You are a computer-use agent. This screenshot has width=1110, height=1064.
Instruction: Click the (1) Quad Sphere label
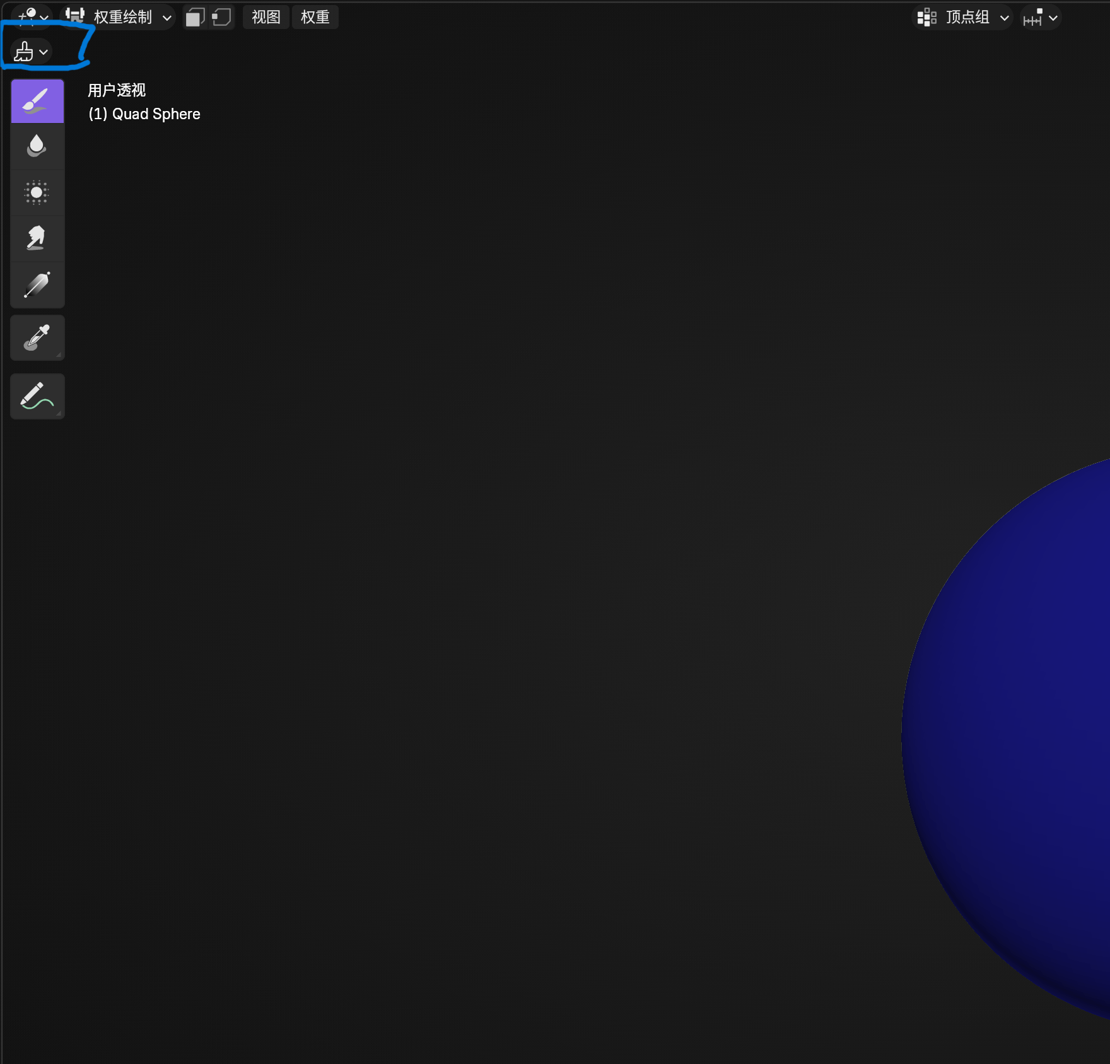click(144, 114)
